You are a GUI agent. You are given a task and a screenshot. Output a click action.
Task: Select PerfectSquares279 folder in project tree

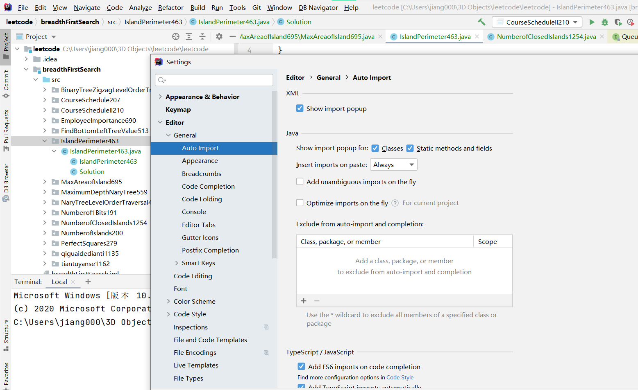89,243
